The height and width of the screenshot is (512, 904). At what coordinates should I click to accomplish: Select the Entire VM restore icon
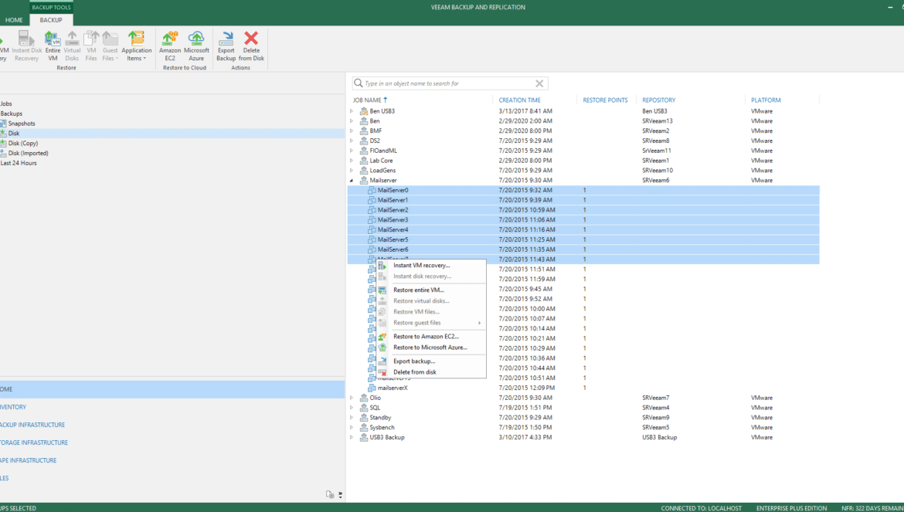(x=53, y=46)
